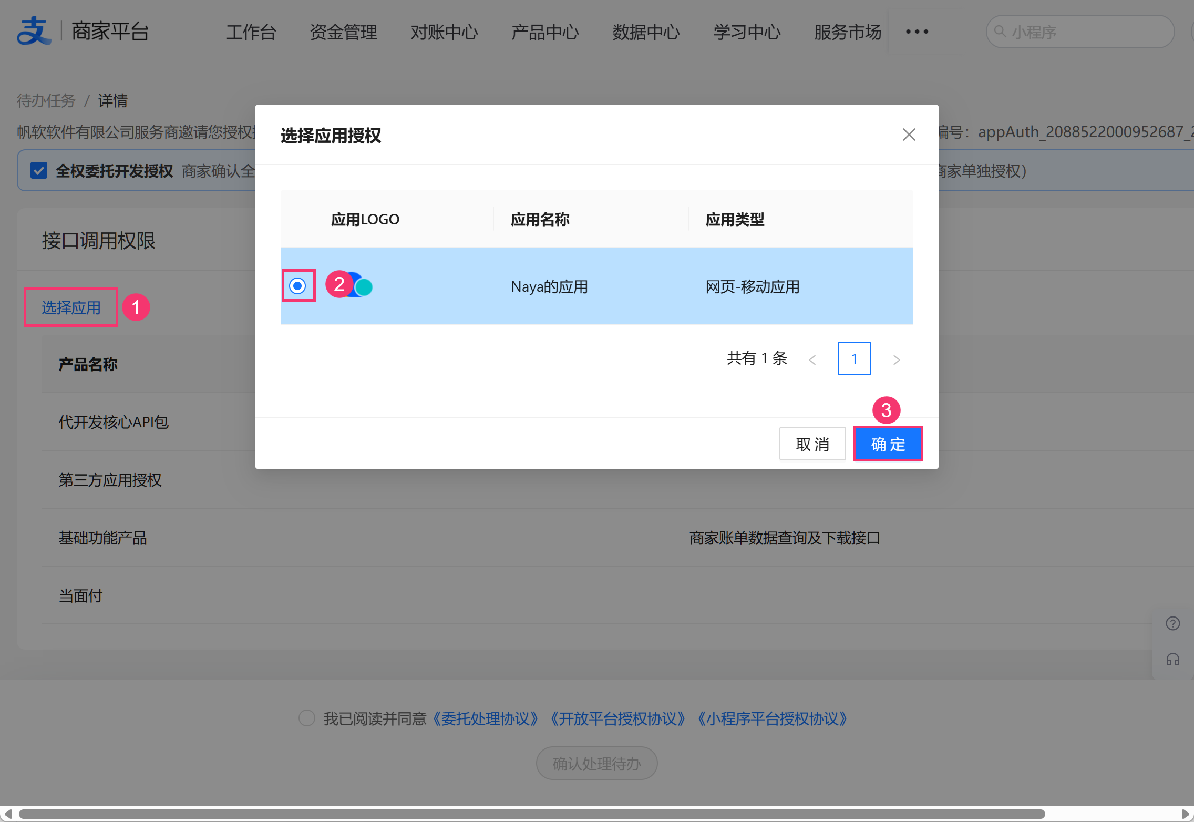This screenshot has height=822, width=1194.
Task: Click the Naya app logo
Action: click(x=361, y=286)
